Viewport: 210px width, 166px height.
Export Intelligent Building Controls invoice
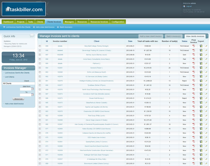201,81
